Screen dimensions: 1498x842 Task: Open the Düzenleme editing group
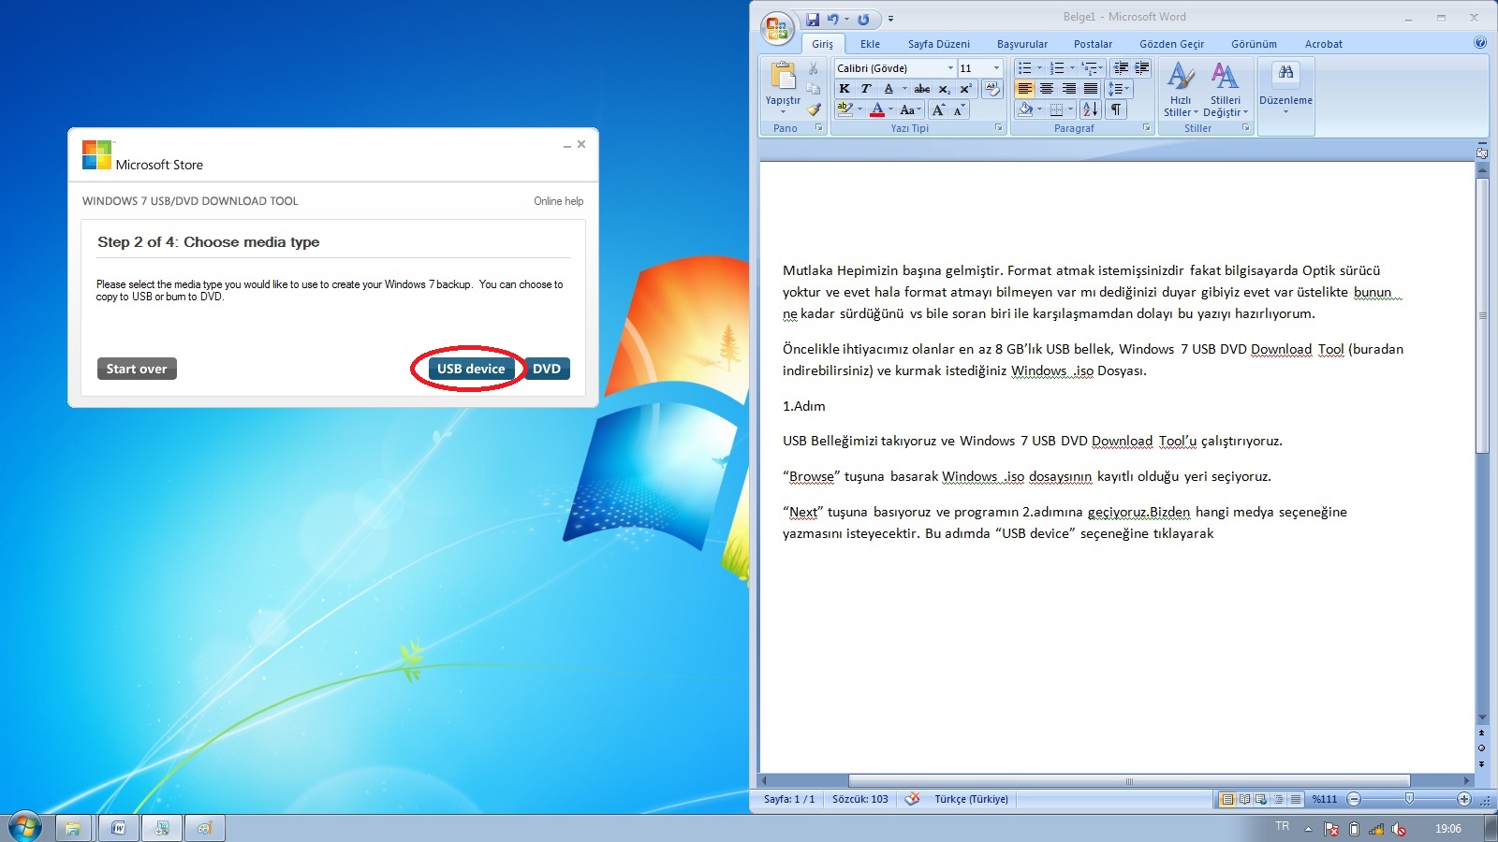click(x=1285, y=89)
